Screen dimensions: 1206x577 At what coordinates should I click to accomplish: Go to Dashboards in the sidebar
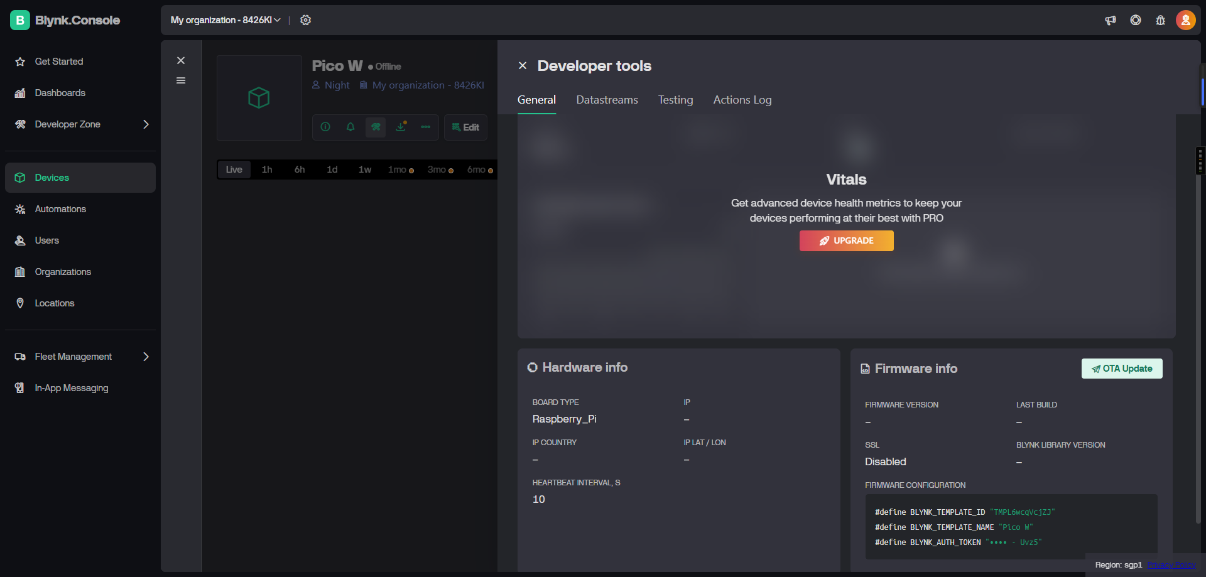(x=80, y=93)
